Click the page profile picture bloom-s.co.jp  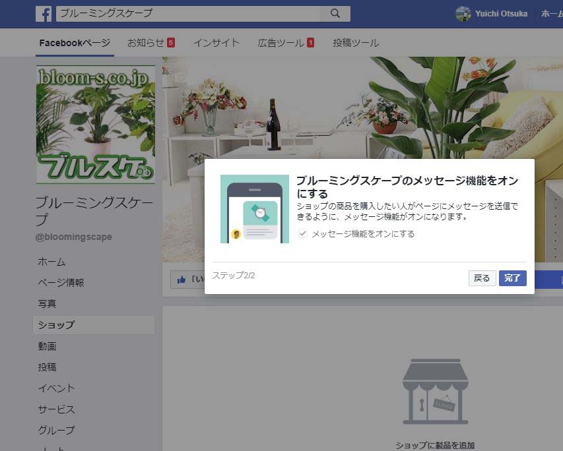click(96, 125)
